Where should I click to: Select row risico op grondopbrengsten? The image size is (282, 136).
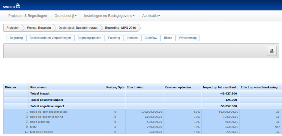(48, 112)
